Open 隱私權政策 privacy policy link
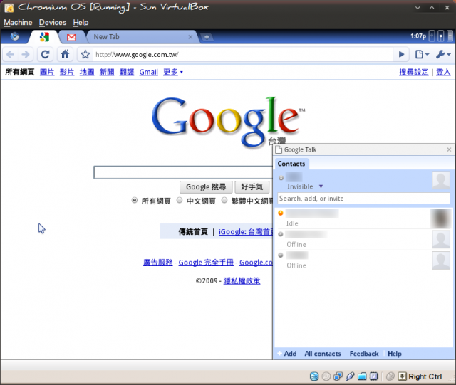The width and height of the screenshot is (456, 385). (x=242, y=280)
